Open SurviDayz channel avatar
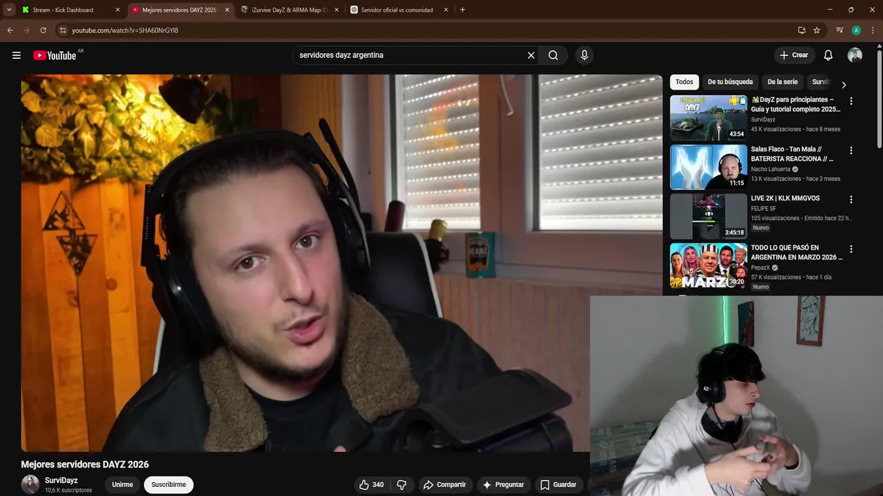The width and height of the screenshot is (883, 496). [x=30, y=484]
